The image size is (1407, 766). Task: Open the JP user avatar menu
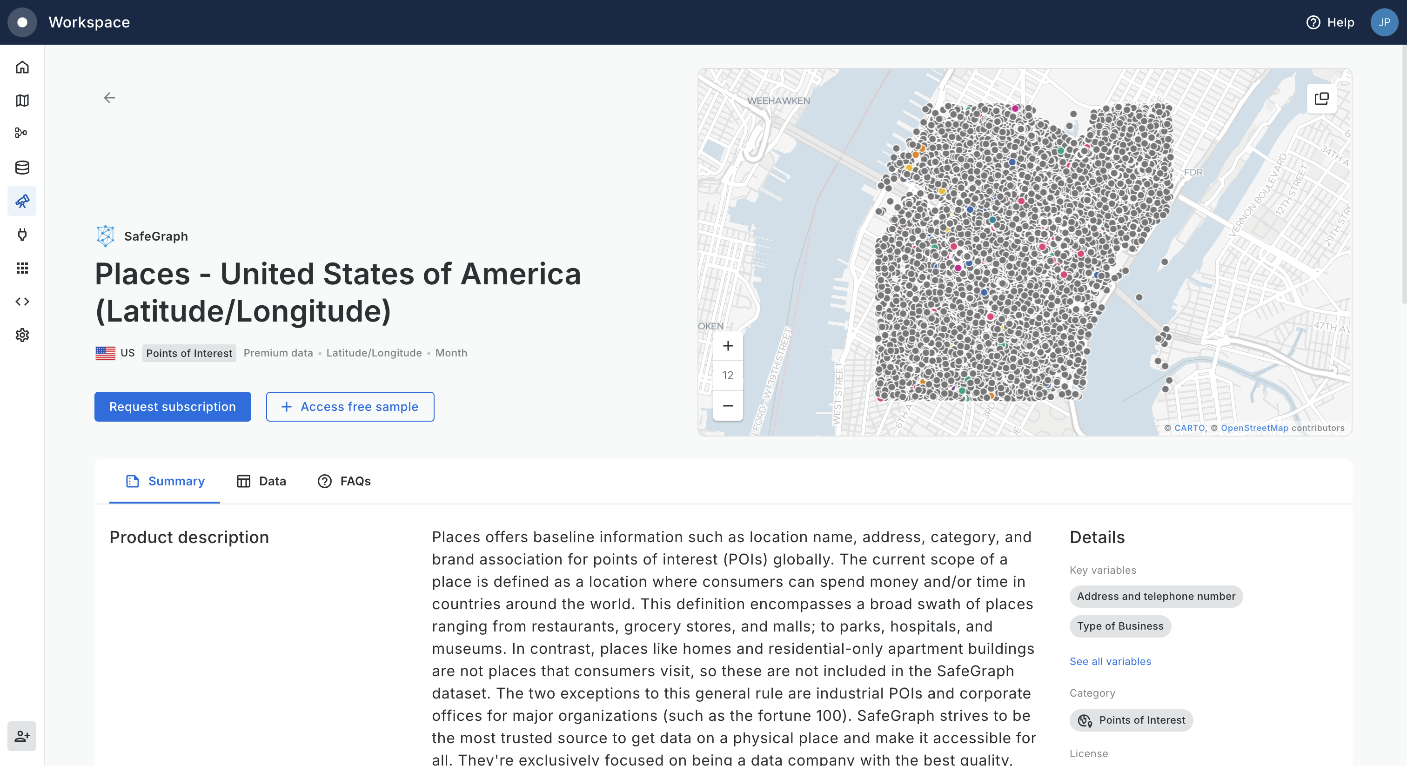pyautogui.click(x=1384, y=22)
